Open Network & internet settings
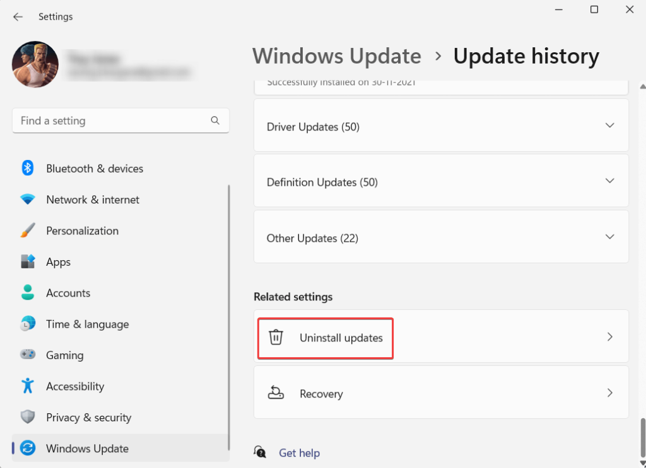This screenshot has width=646, height=468. click(120, 200)
